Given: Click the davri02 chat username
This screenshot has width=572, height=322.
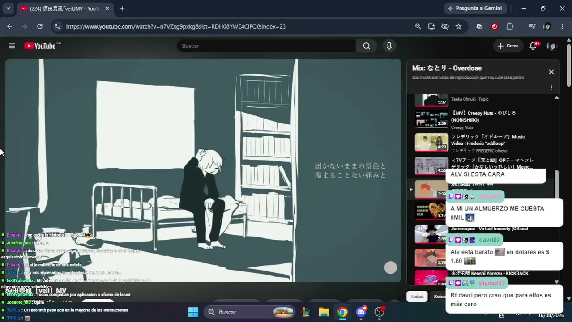Looking at the screenshot, I should point(489,240).
